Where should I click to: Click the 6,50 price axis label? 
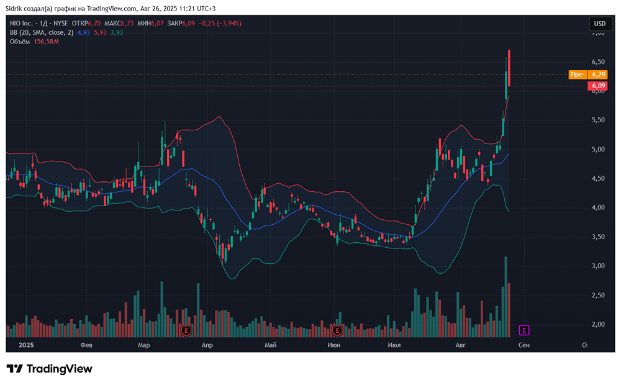pyautogui.click(x=598, y=62)
